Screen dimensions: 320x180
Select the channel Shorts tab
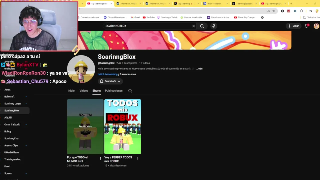point(96,91)
